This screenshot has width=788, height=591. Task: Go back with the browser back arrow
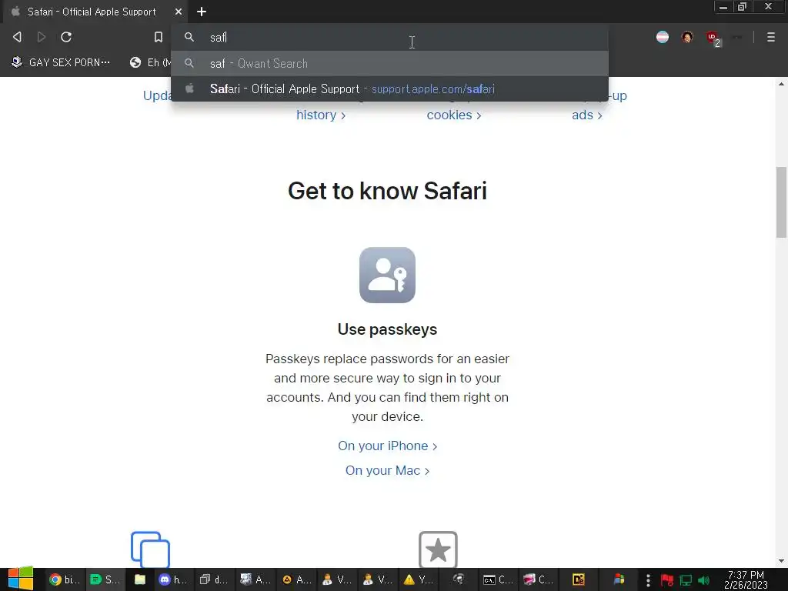(x=17, y=37)
